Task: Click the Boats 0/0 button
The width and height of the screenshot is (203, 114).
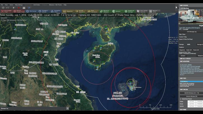Action: tap(189, 50)
